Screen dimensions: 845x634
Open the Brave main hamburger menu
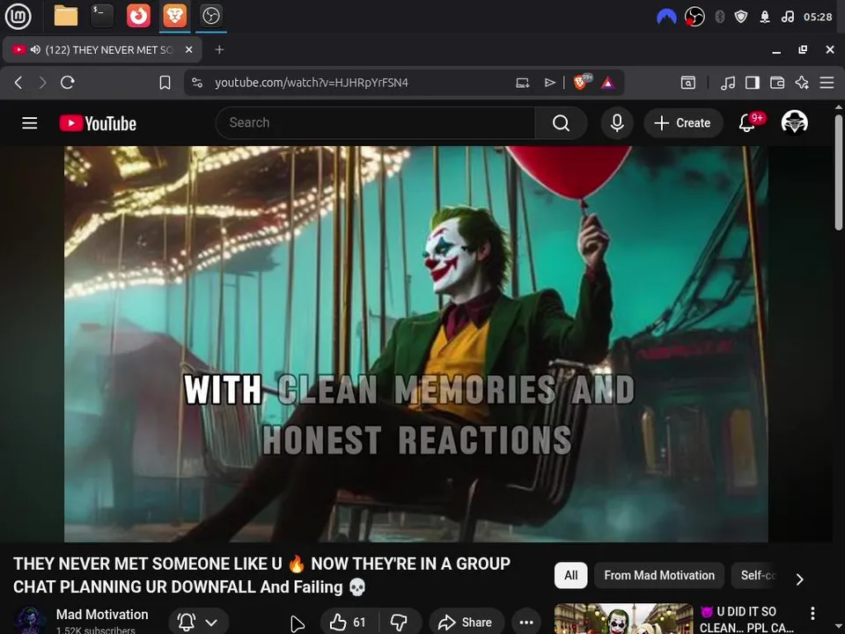pyautogui.click(x=827, y=83)
